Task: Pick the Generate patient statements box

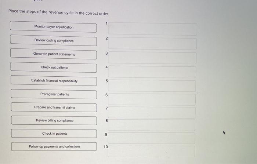Action: tap(54, 54)
